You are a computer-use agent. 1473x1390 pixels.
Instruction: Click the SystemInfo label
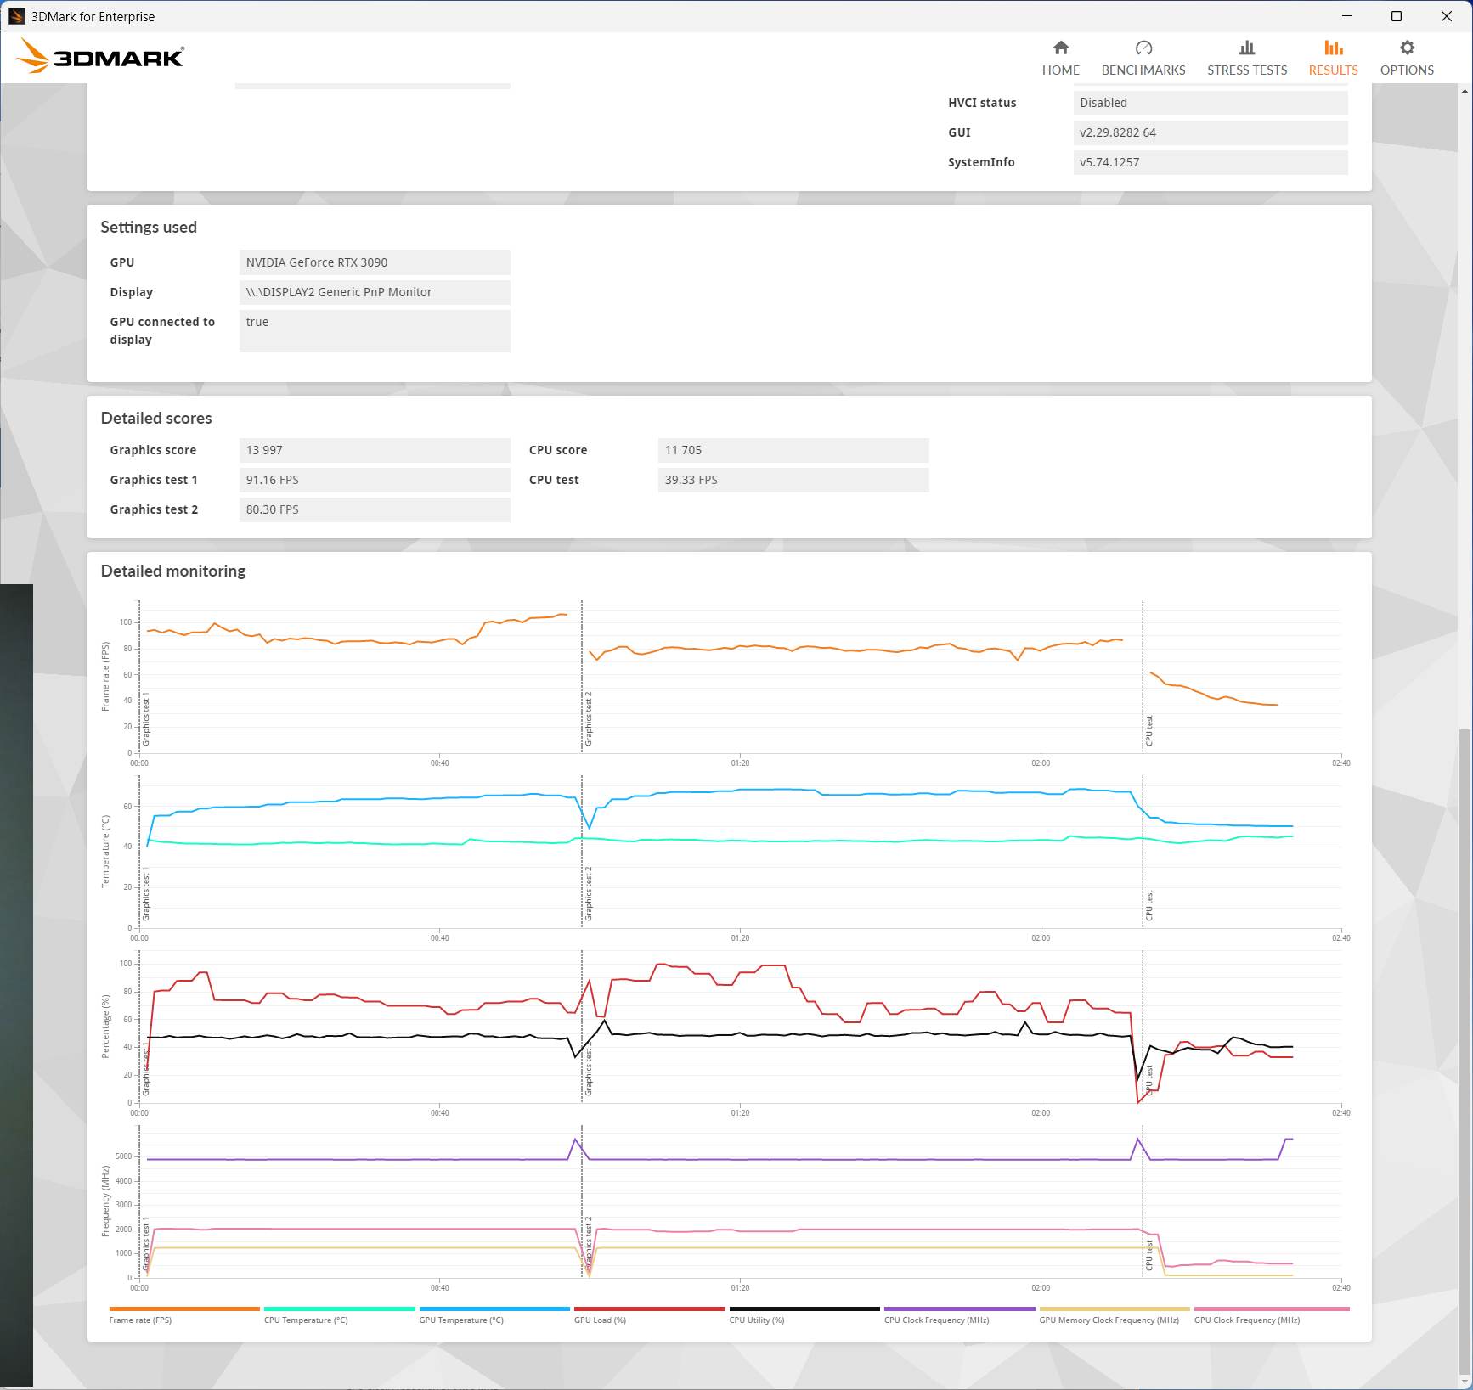click(981, 162)
